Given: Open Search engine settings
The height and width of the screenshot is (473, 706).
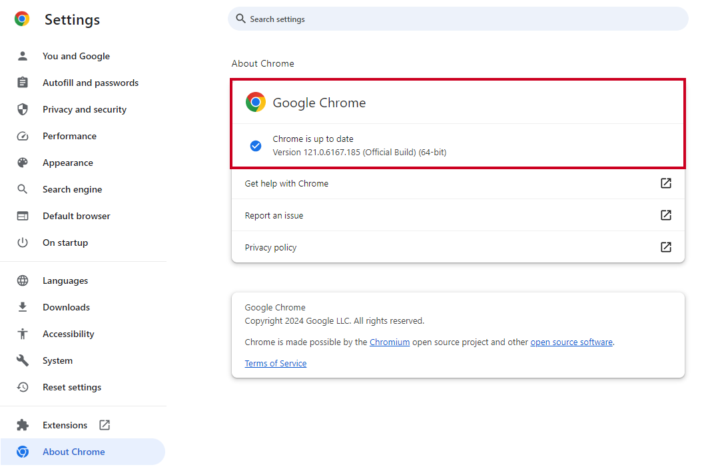Looking at the screenshot, I should pos(83,189).
